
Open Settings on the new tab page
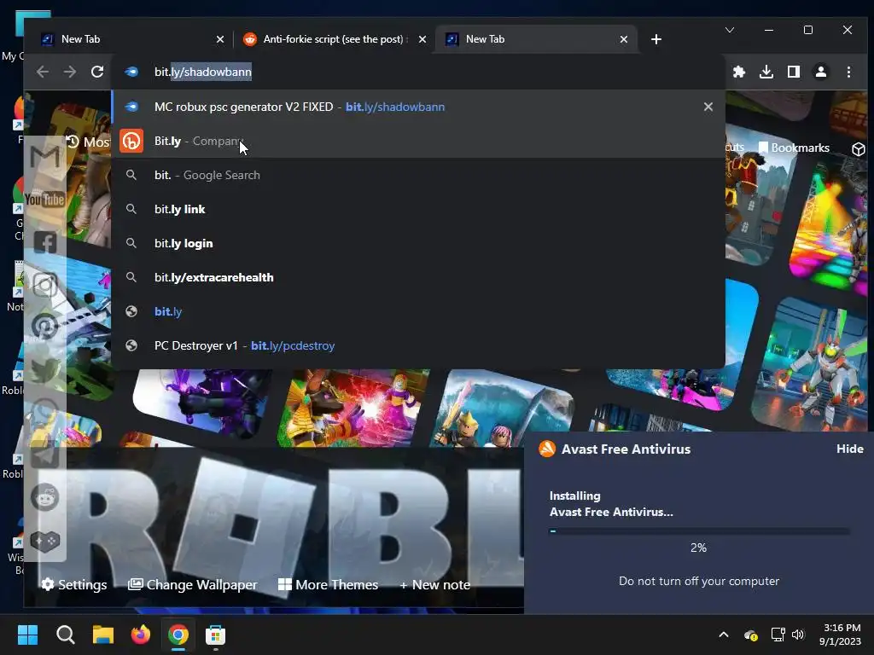coord(74,584)
